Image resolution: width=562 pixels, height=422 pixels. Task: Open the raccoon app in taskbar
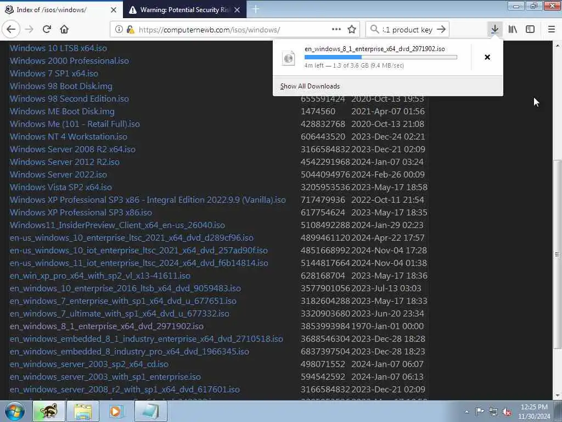coord(49,411)
